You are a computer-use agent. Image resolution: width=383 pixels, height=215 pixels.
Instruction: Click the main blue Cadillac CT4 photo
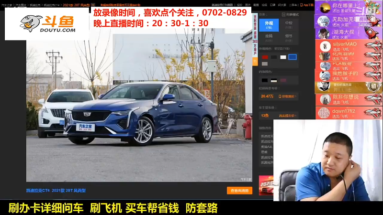tap(139, 105)
